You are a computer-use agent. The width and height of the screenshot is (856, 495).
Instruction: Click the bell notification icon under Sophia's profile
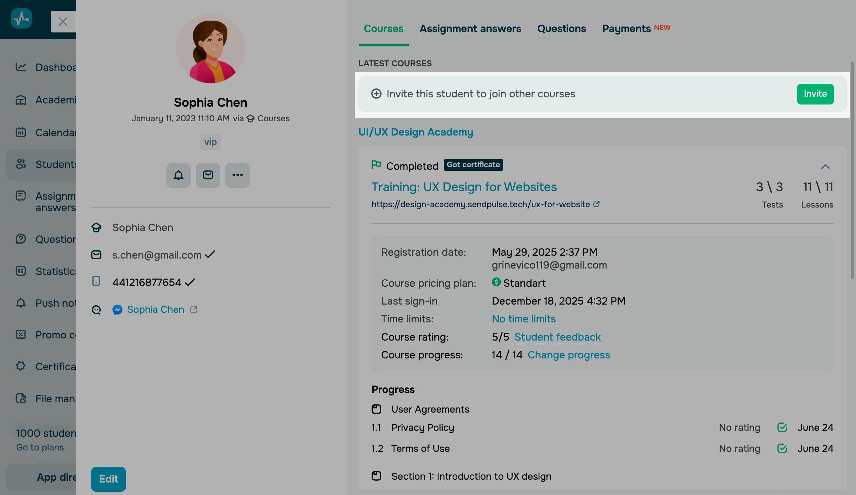click(x=178, y=175)
